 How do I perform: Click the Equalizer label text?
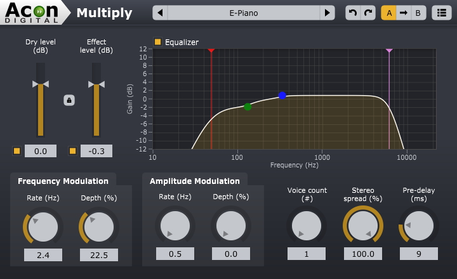[182, 42]
